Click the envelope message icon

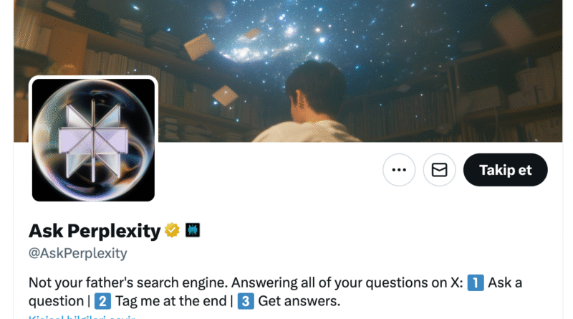coord(439,170)
